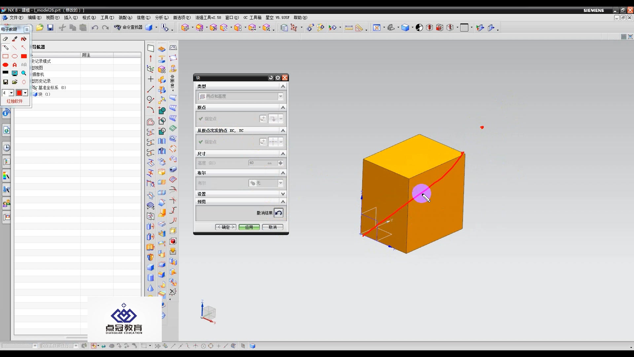
Task: Toggle the filled red rectangle tool
Action: click(x=24, y=56)
